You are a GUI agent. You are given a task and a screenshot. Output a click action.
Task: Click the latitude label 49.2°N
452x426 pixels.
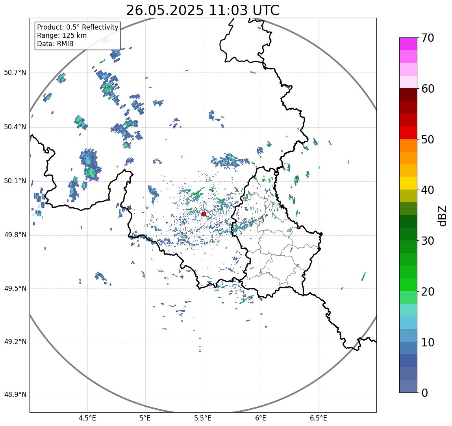tap(15, 342)
